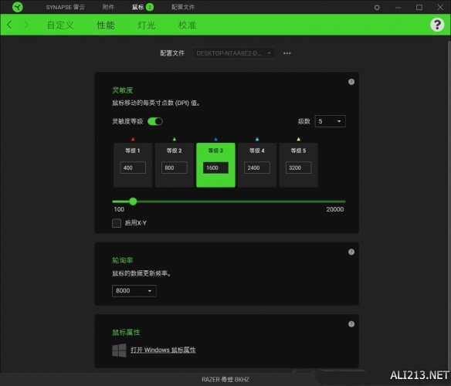
Task: Click the 800 DPI input field
Action: (x=175, y=168)
